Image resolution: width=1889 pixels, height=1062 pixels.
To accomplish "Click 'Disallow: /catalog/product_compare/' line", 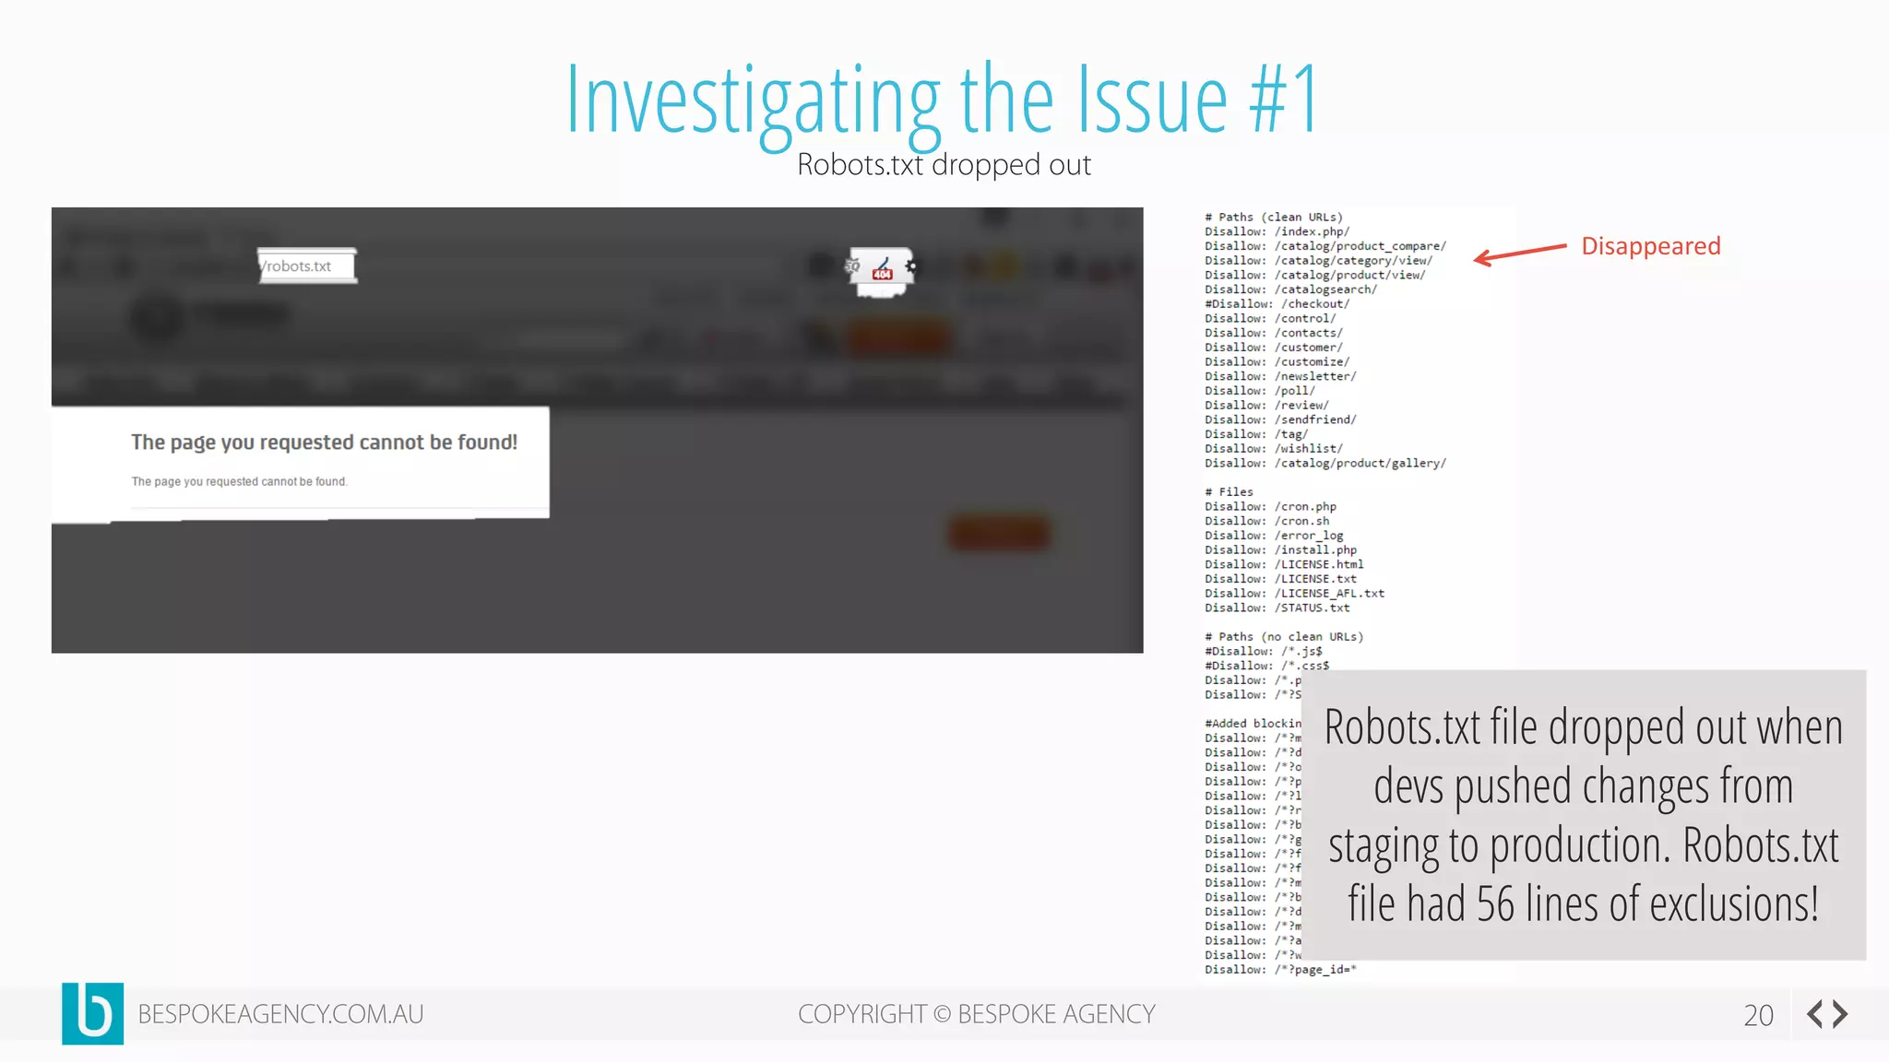I will 1325,246.
